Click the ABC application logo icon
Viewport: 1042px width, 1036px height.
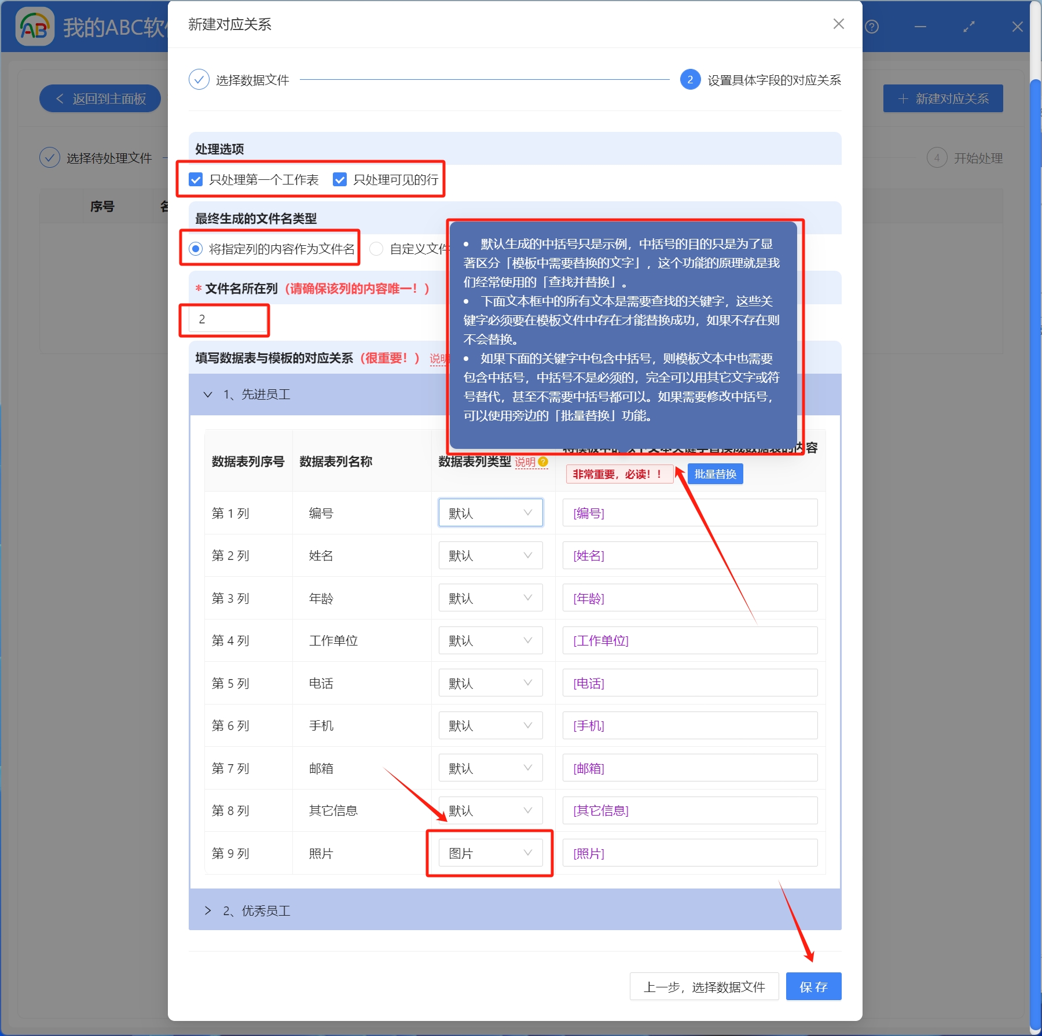point(36,26)
